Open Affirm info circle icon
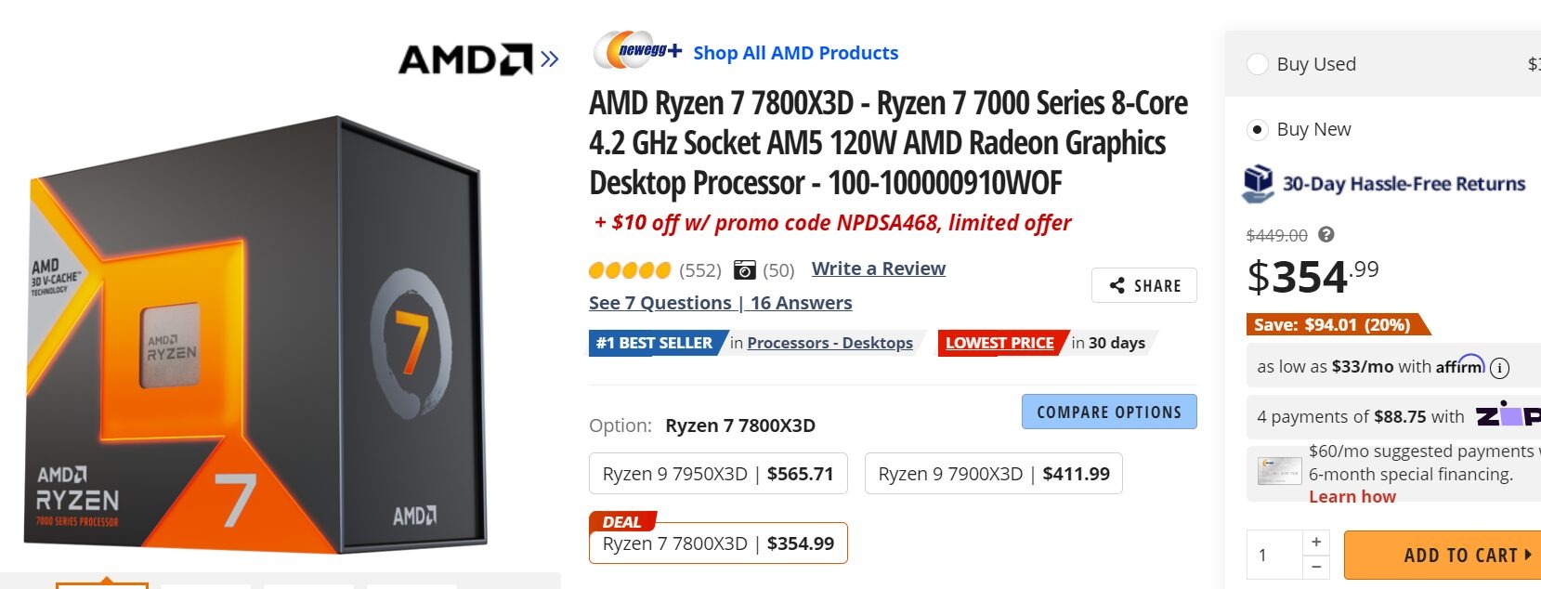The height and width of the screenshot is (589, 1541). 1499,368
